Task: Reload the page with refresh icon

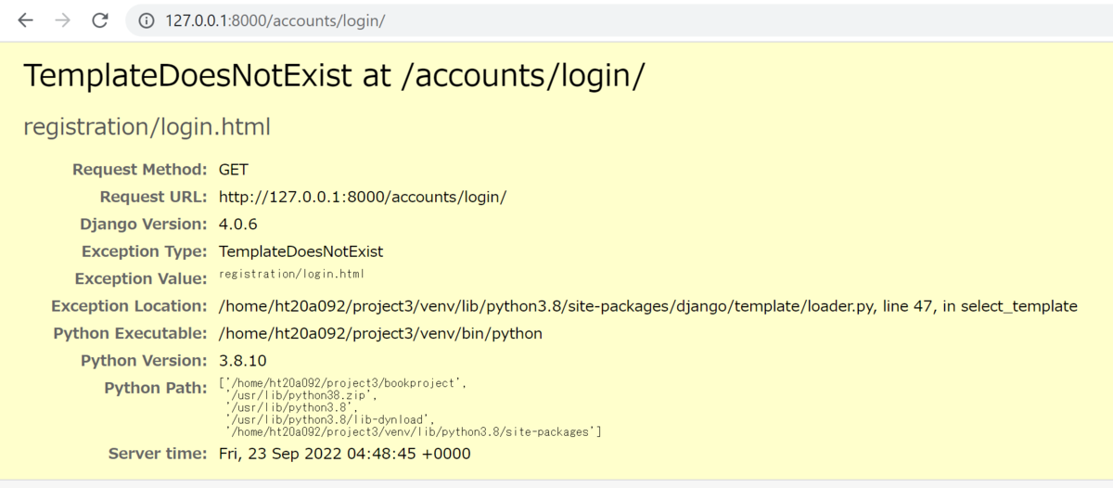Action: (100, 20)
